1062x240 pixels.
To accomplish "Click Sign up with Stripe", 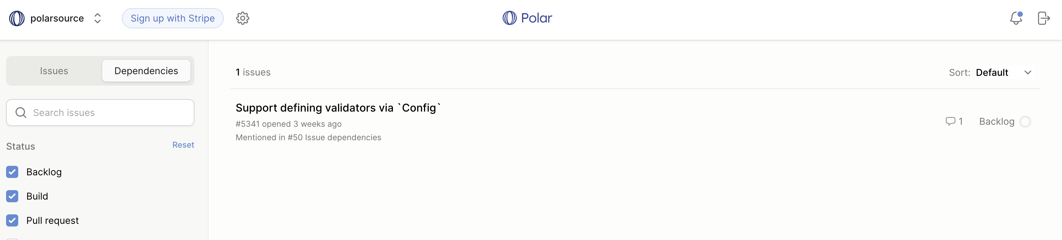I will [x=172, y=18].
